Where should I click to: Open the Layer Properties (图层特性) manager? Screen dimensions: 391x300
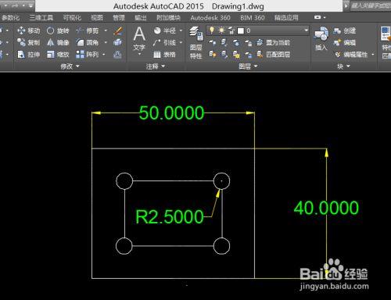pyautogui.click(x=196, y=43)
